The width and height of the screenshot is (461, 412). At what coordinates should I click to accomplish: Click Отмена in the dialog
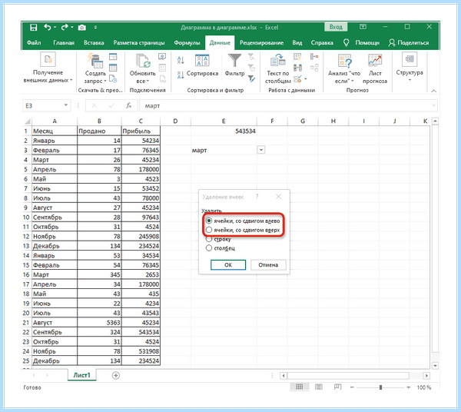268,264
